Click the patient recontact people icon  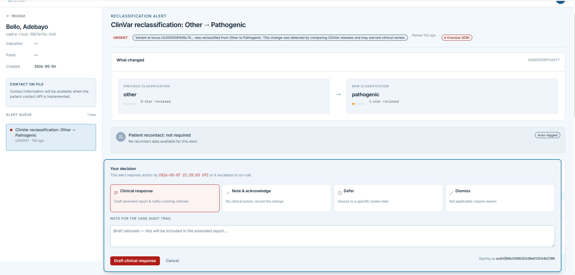pos(121,137)
